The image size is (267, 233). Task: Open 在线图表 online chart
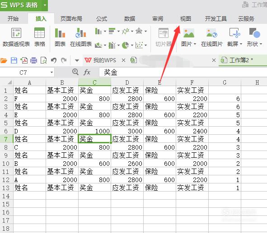(81, 33)
